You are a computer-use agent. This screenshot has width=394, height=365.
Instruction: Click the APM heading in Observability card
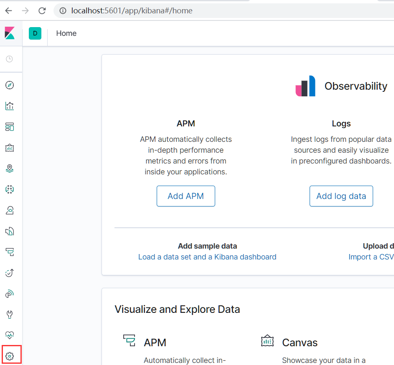[186, 123]
